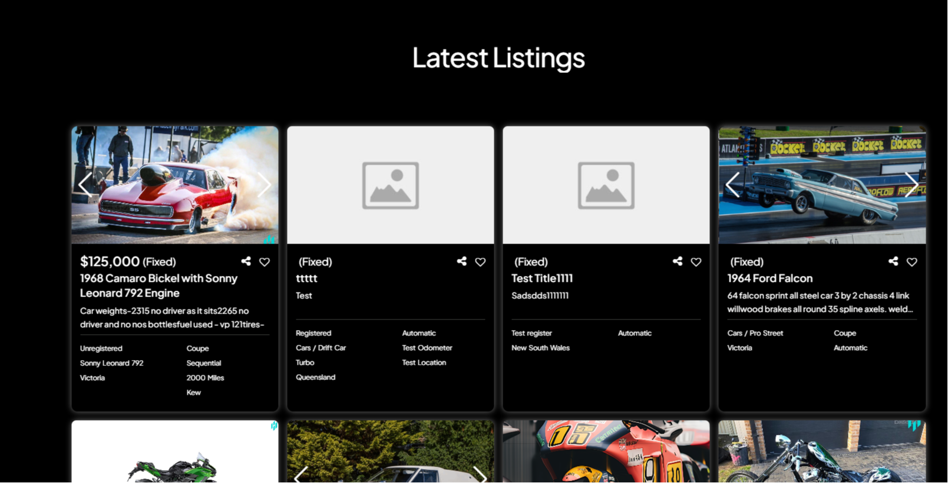
Task: Share the 1964 Ford Falcon listing
Action: pos(893,261)
